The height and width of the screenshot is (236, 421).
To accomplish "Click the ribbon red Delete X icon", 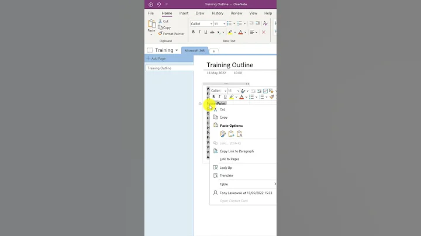I will coord(264,32).
